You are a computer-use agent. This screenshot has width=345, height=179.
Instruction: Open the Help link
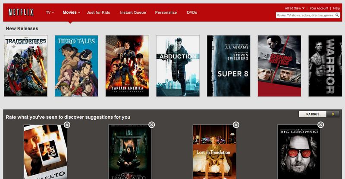coord(336,8)
